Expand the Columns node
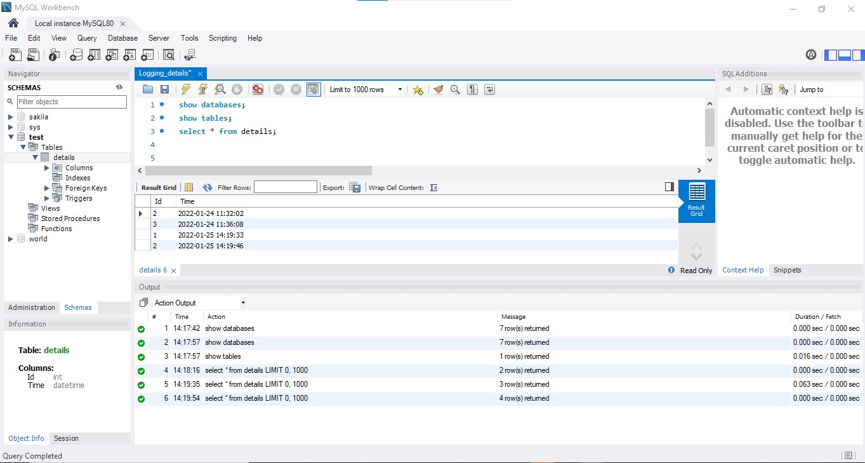Image resolution: width=865 pixels, height=463 pixels. pos(47,168)
